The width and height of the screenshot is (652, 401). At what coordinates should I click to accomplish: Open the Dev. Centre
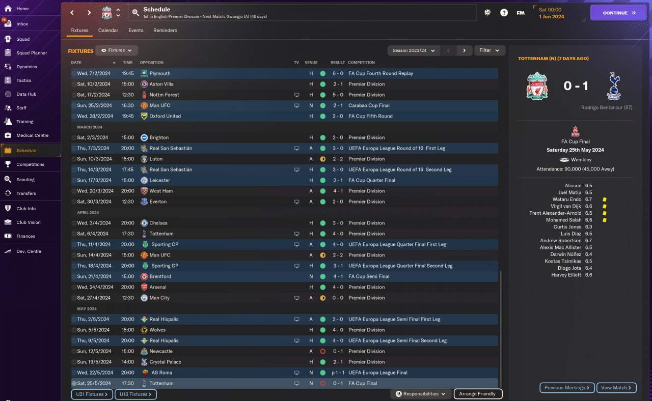coord(29,251)
